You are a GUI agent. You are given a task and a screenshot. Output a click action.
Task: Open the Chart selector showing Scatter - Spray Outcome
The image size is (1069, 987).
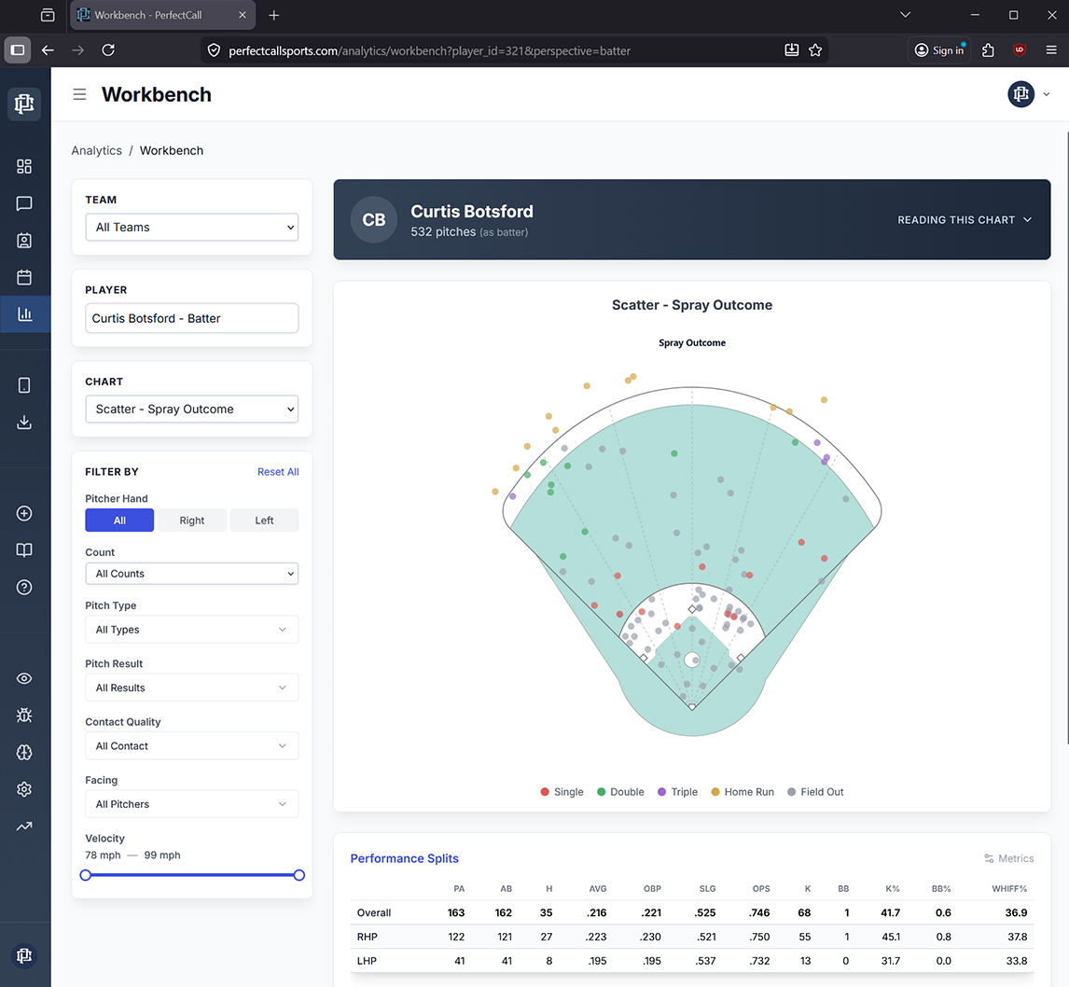pos(191,409)
